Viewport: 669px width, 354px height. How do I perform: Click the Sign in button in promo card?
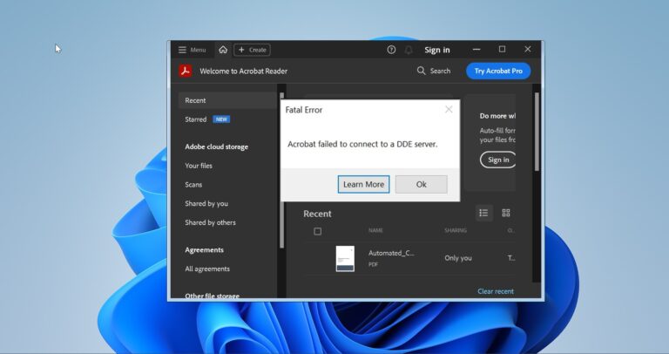pos(498,160)
